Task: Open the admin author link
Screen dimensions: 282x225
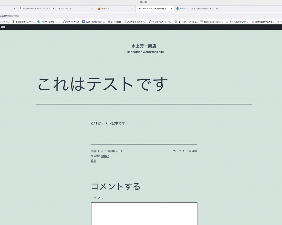Action: pyautogui.click(x=105, y=156)
